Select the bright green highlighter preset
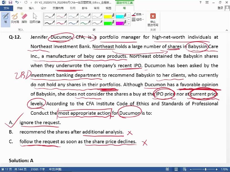Screen dimensions: 230x172 [109, 23]
